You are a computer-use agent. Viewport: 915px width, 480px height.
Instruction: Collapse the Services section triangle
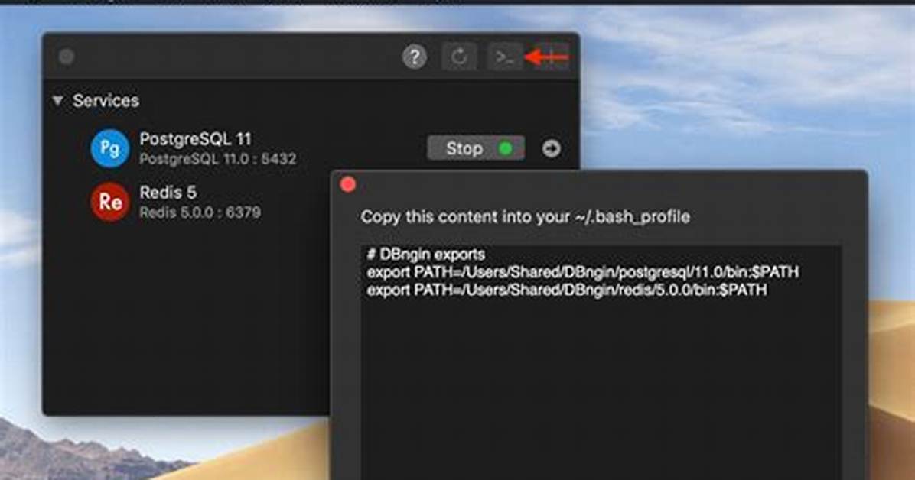[57, 100]
